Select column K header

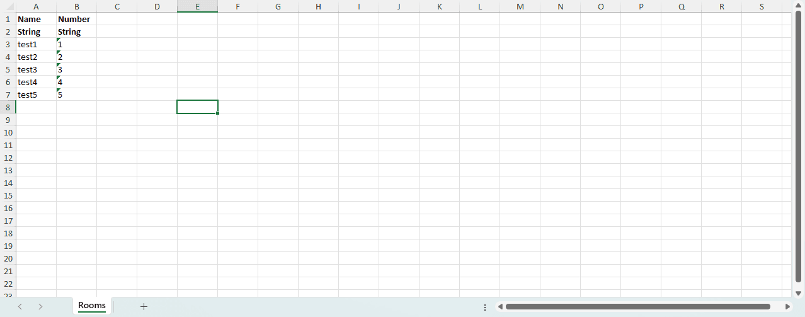(439, 6)
